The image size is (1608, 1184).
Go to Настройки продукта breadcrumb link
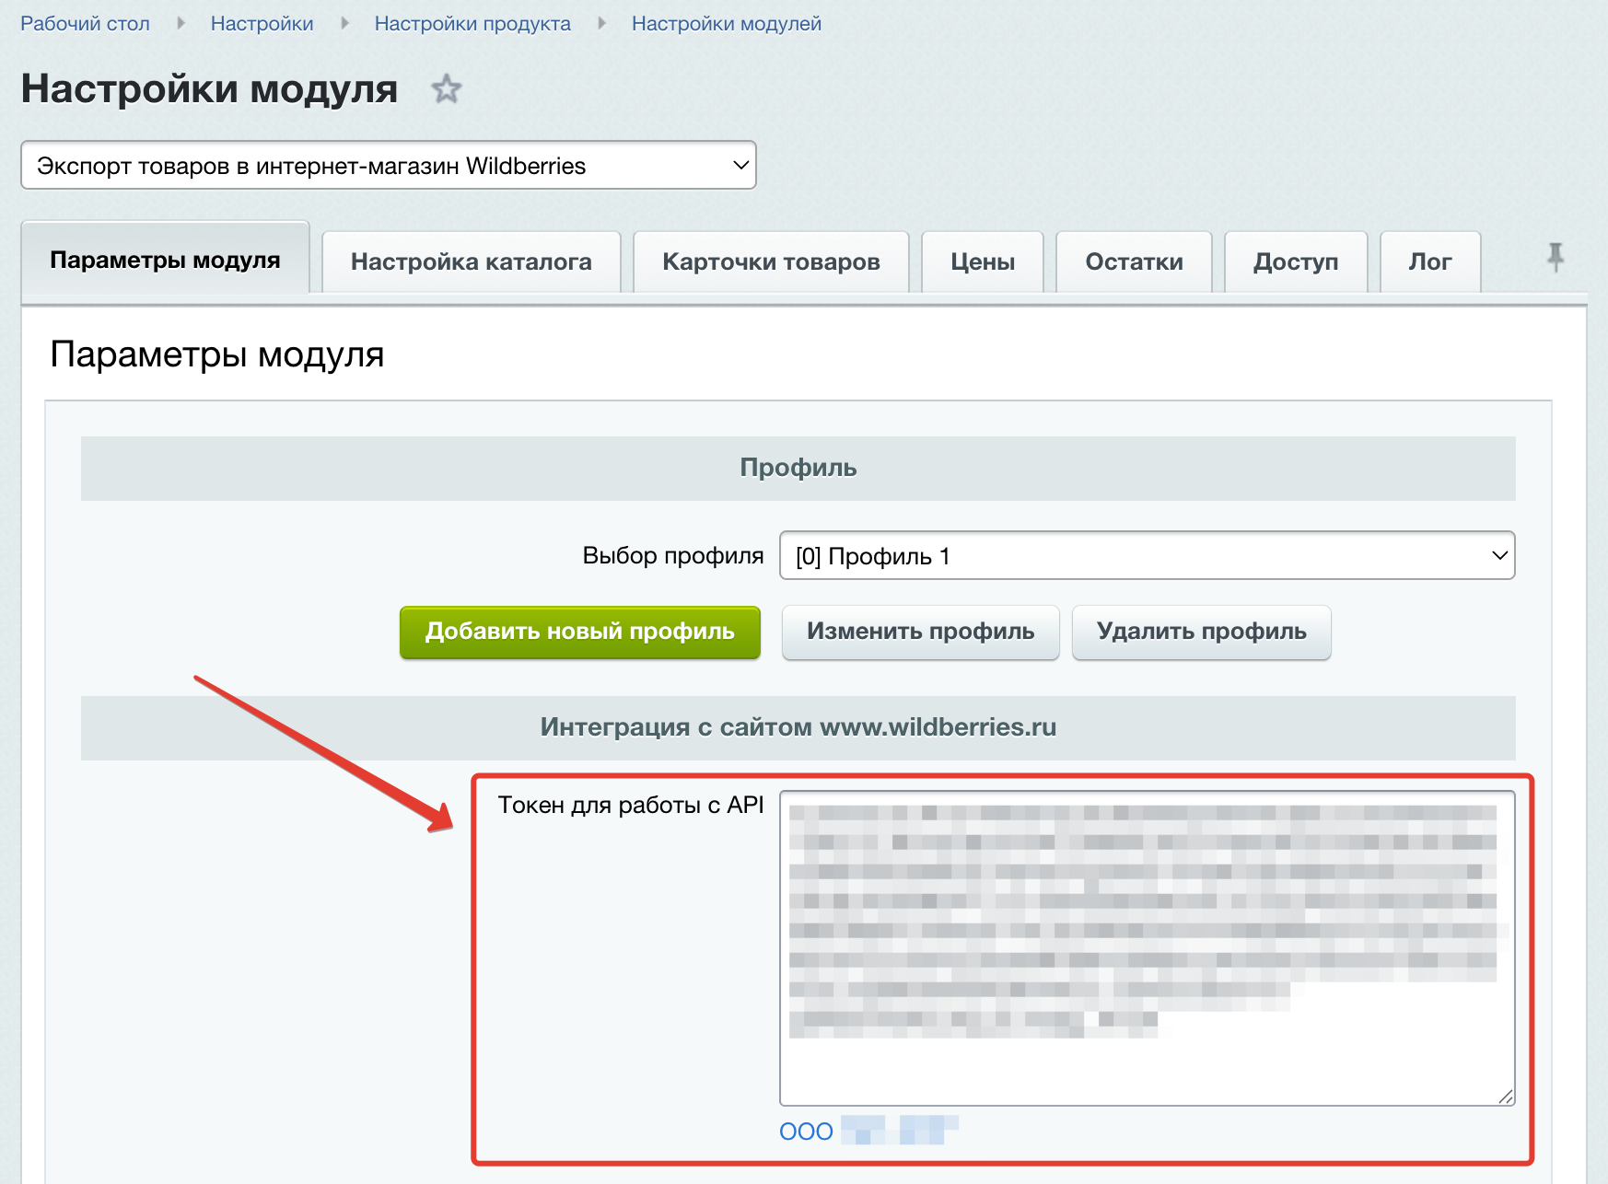(472, 24)
